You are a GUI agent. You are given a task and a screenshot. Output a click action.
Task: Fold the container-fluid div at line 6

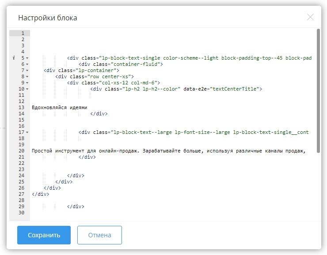coord(27,64)
